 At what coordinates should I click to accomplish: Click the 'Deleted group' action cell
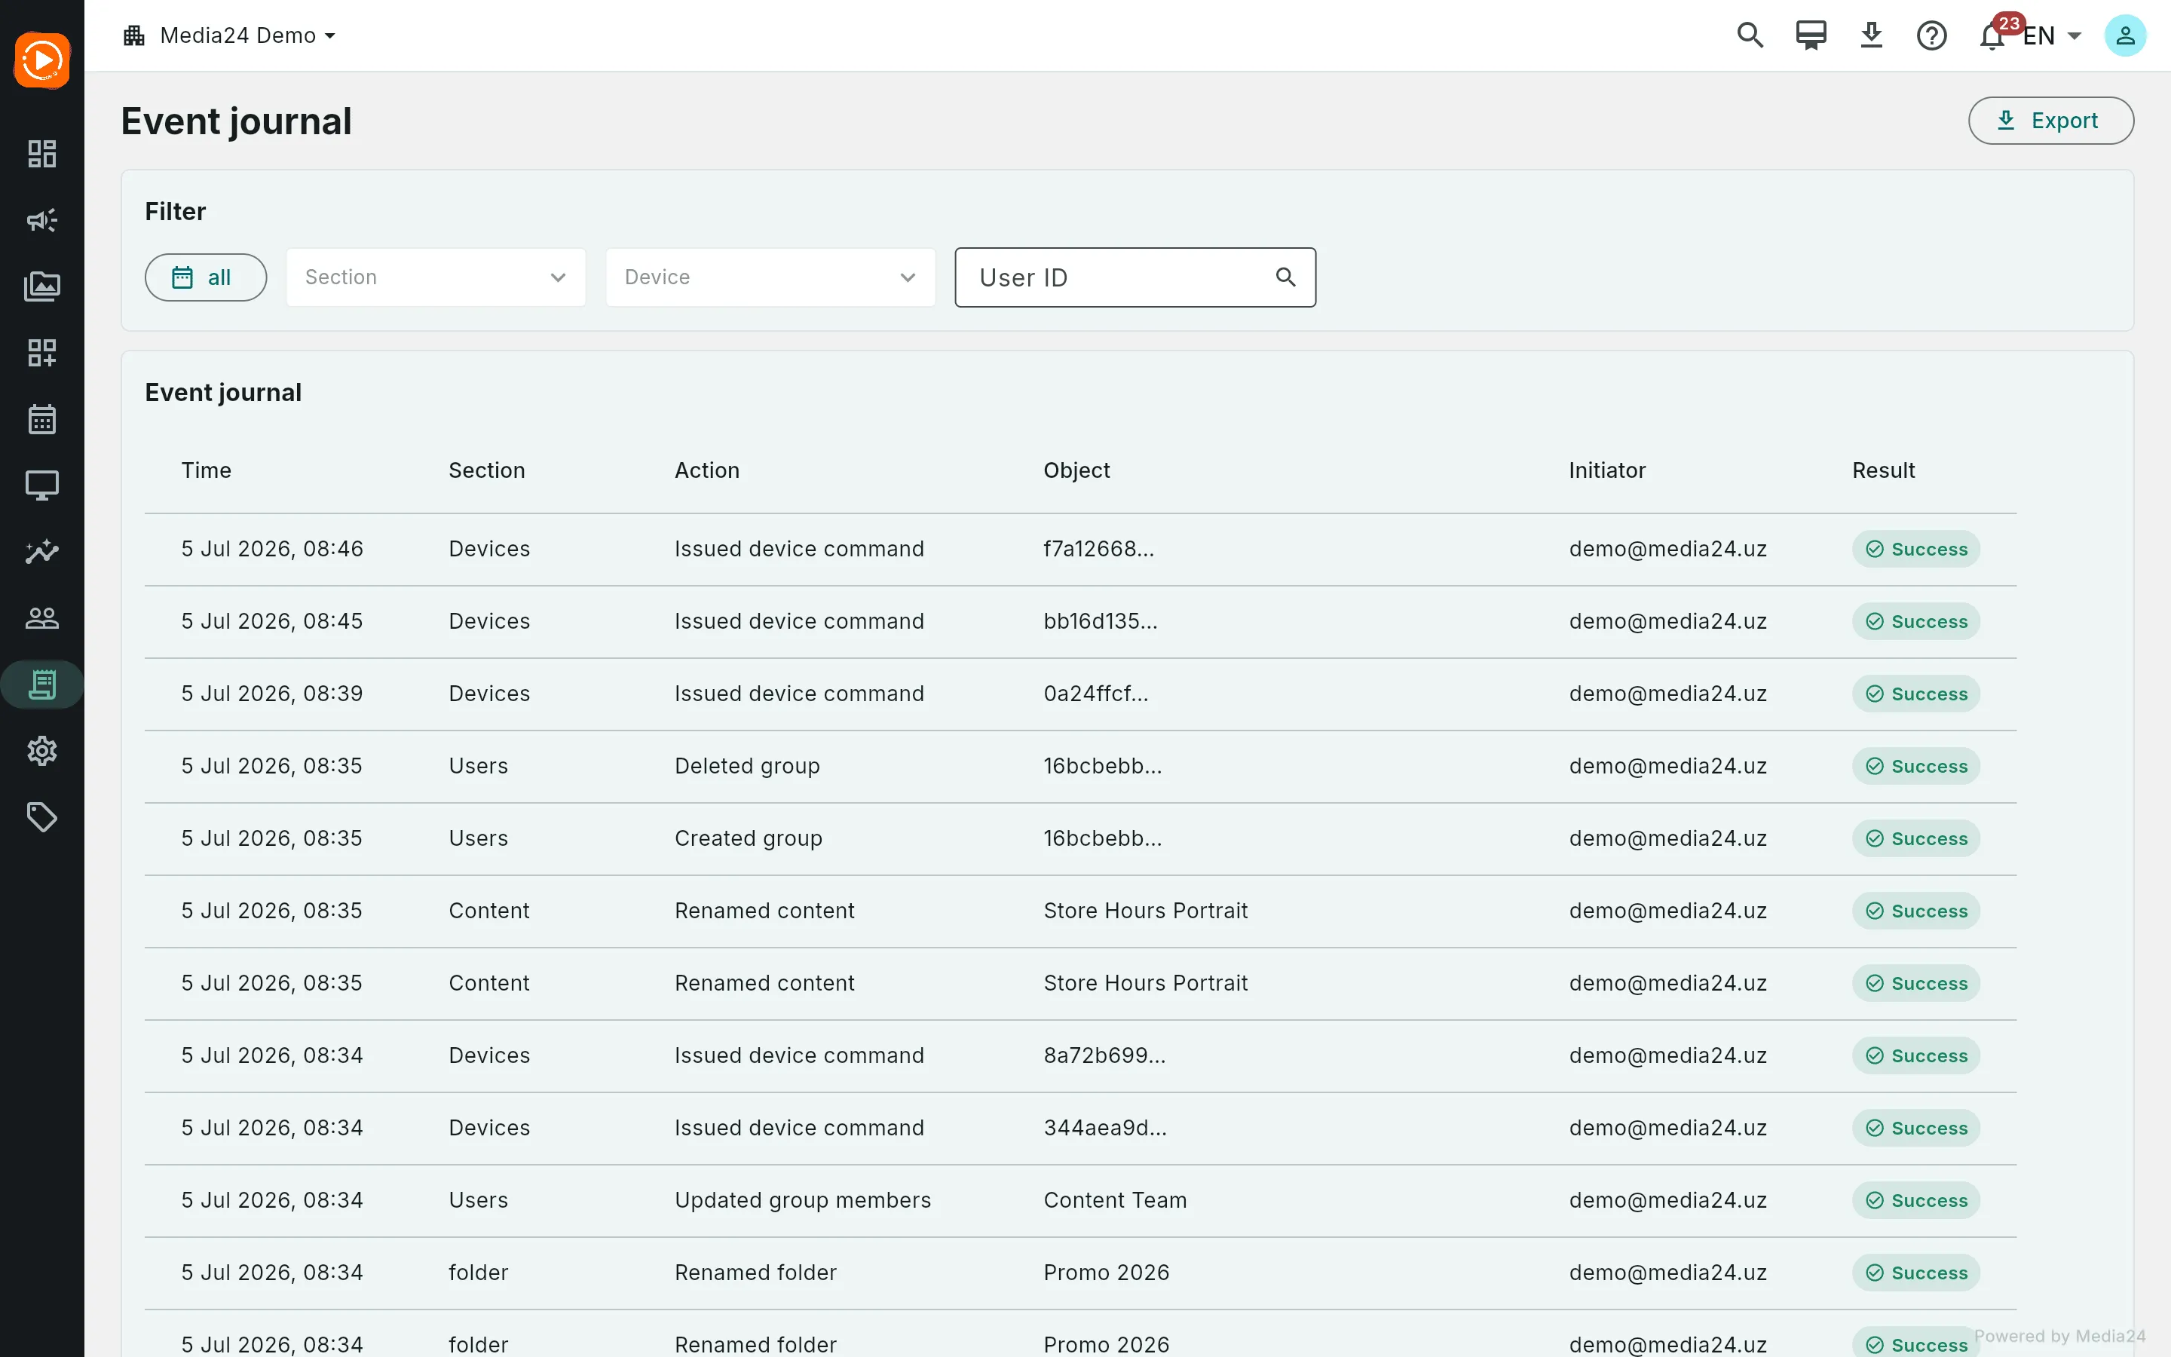(747, 765)
